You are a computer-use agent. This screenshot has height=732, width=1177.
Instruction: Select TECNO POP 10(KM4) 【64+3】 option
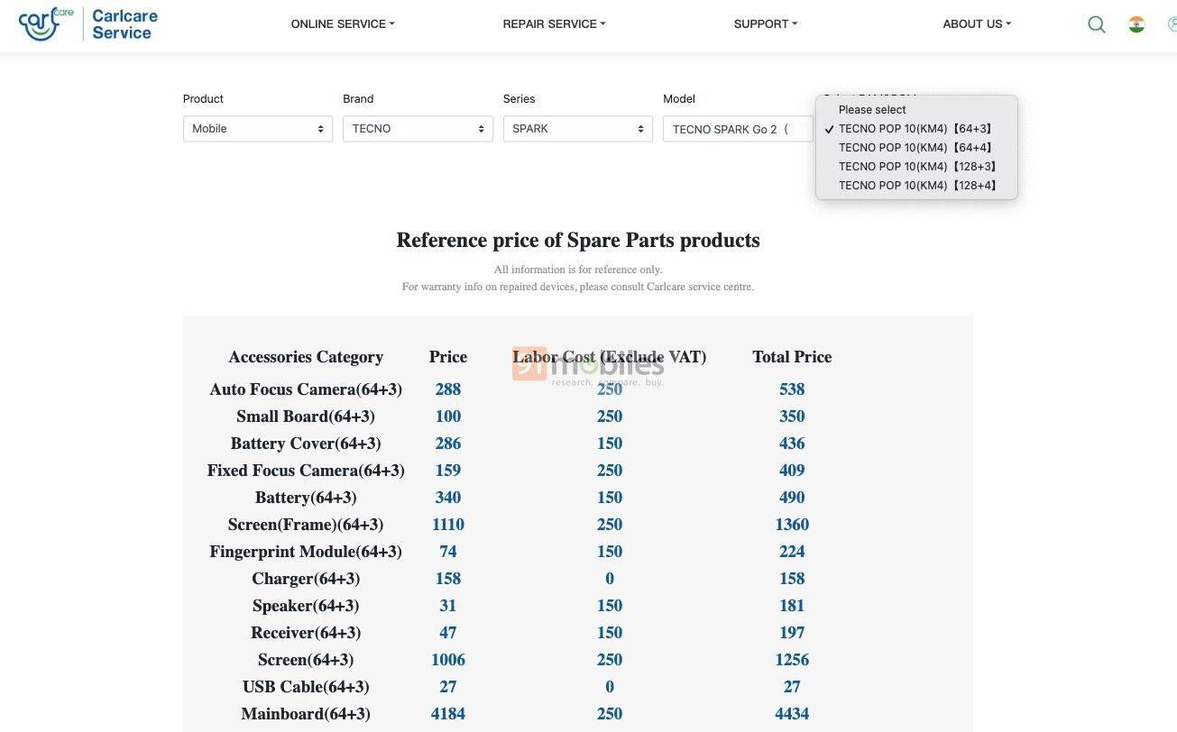(x=916, y=129)
